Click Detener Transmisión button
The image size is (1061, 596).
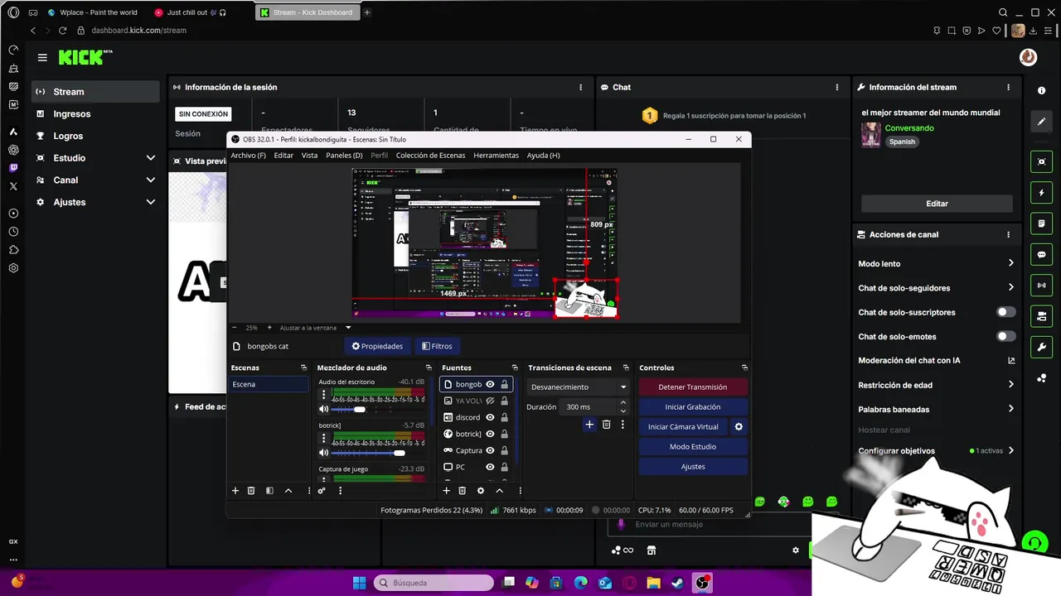point(693,387)
